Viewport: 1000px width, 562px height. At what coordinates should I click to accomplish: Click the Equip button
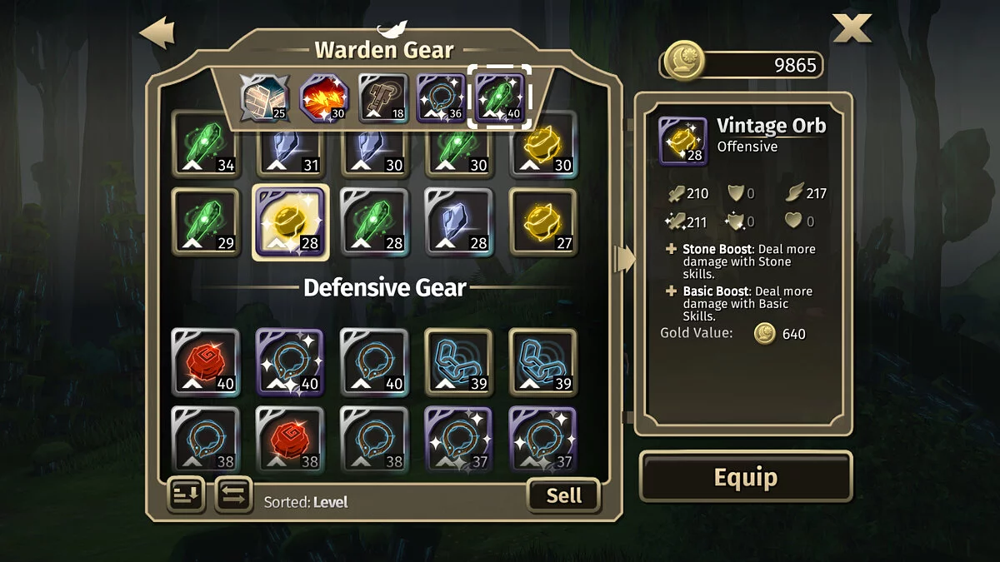746,477
